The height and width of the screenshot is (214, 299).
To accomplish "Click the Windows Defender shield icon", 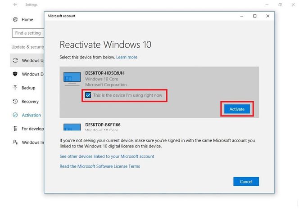I will click(15, 74).
